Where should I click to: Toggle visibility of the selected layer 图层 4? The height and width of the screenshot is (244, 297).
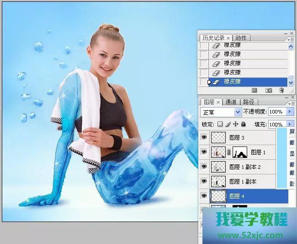click(x=204, y=196)
